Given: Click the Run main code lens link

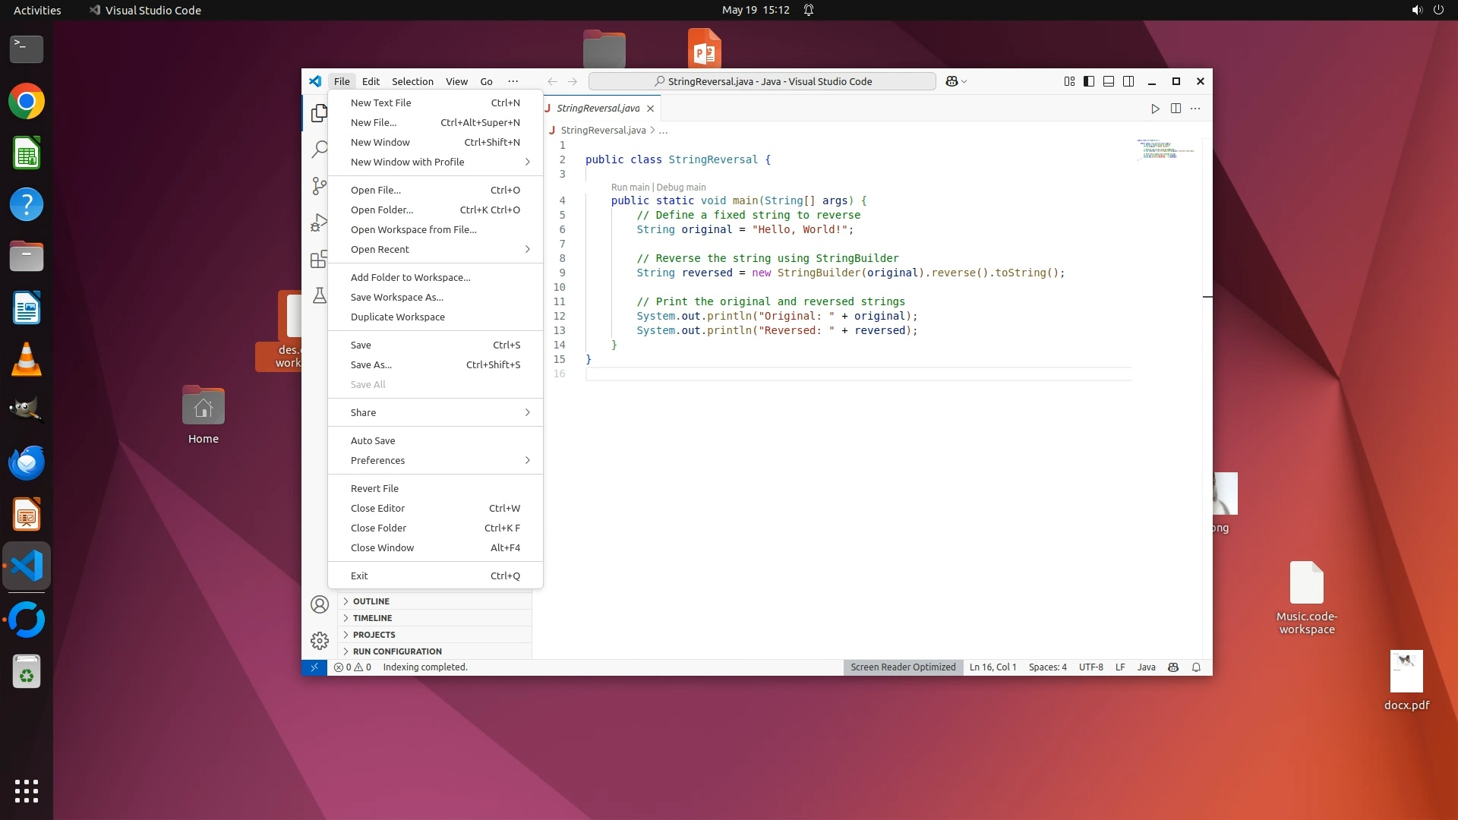Looking at the screenshot, I should [630, 188].
